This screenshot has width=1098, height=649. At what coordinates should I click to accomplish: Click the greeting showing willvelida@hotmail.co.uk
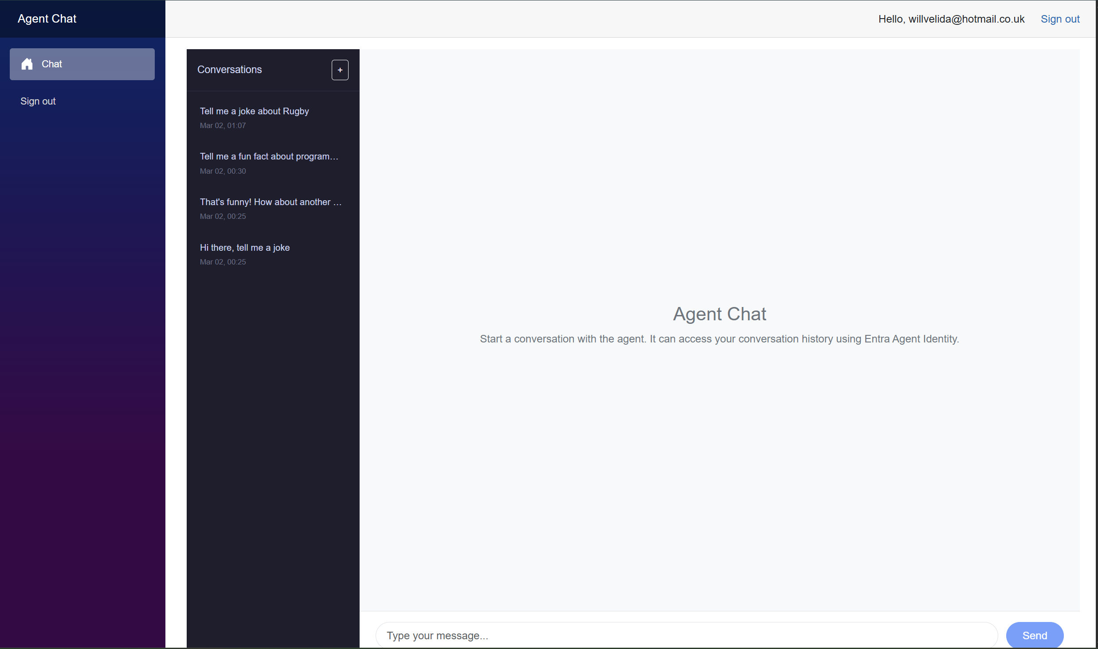point(951,19)
